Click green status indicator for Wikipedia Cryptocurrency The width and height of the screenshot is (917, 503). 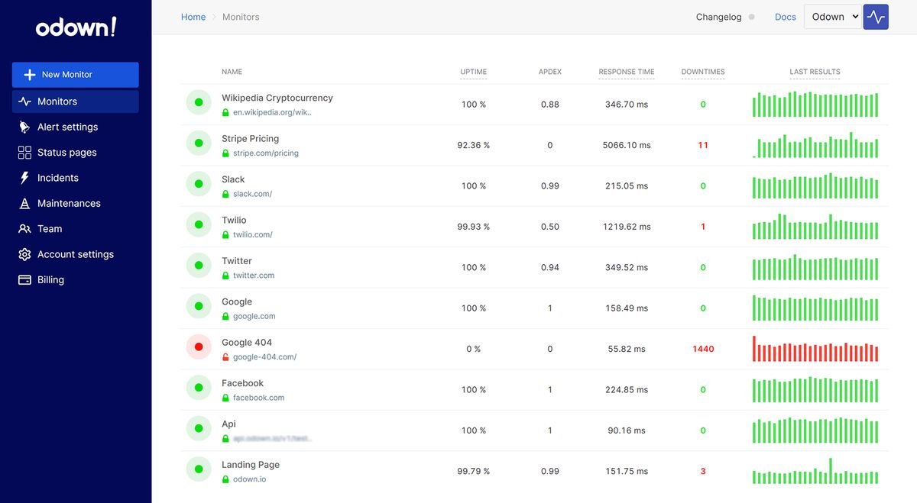[x=199, y=102]
